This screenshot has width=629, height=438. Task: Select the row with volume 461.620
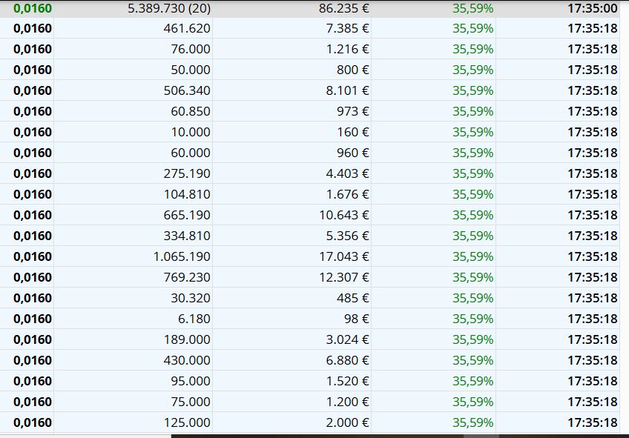click(x=310, y=28)
